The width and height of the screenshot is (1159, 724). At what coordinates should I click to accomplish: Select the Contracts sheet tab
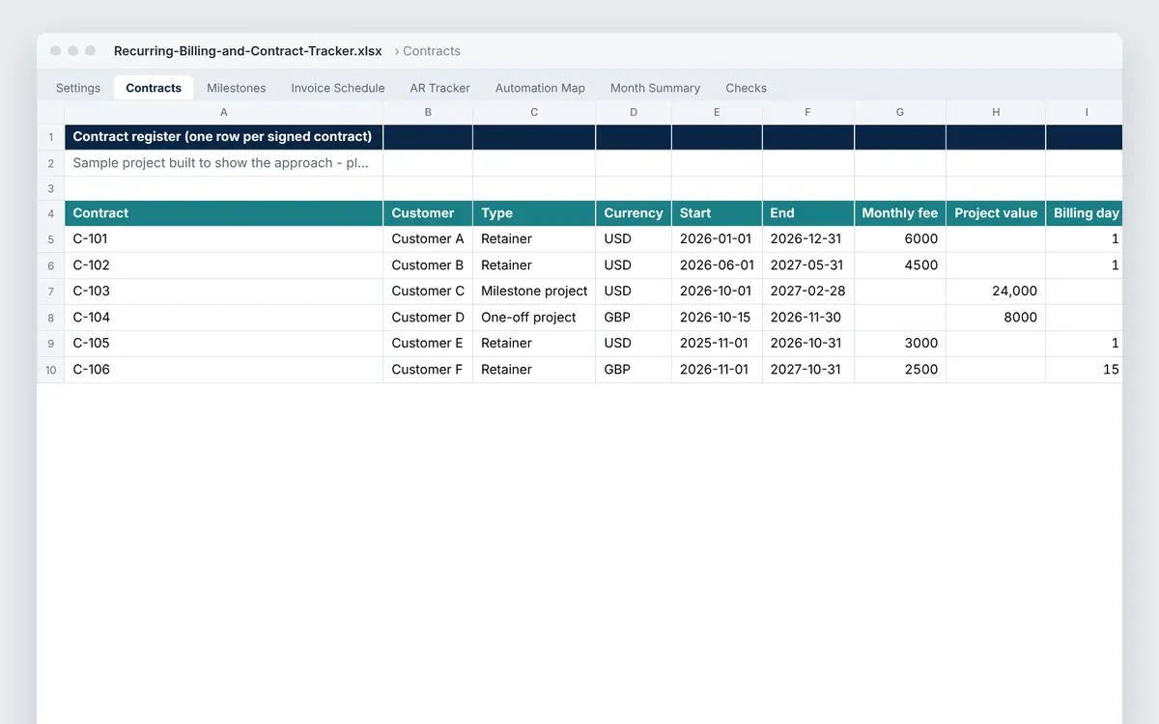tap(154, 88)
